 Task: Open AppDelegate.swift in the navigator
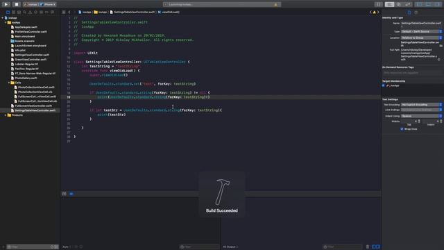26,27
